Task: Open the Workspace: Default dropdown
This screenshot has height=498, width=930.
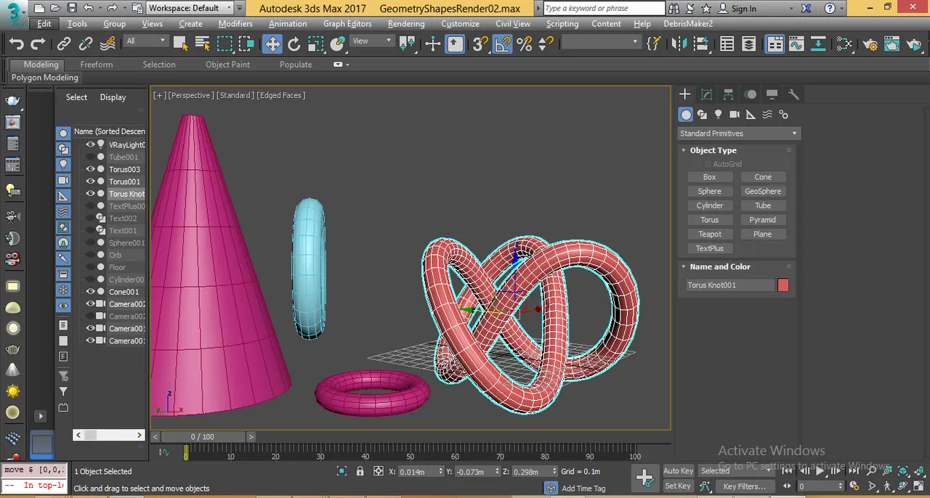Action: [x=190, y=8]
